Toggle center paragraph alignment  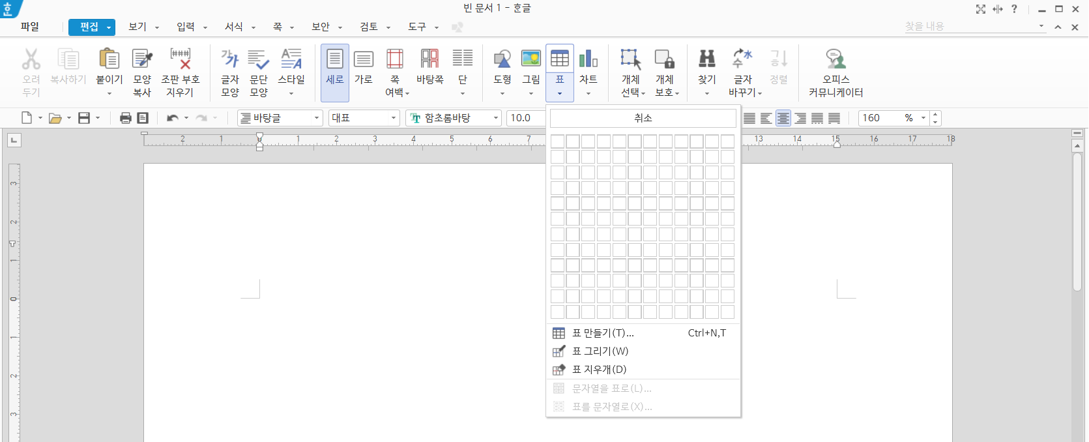783,118
